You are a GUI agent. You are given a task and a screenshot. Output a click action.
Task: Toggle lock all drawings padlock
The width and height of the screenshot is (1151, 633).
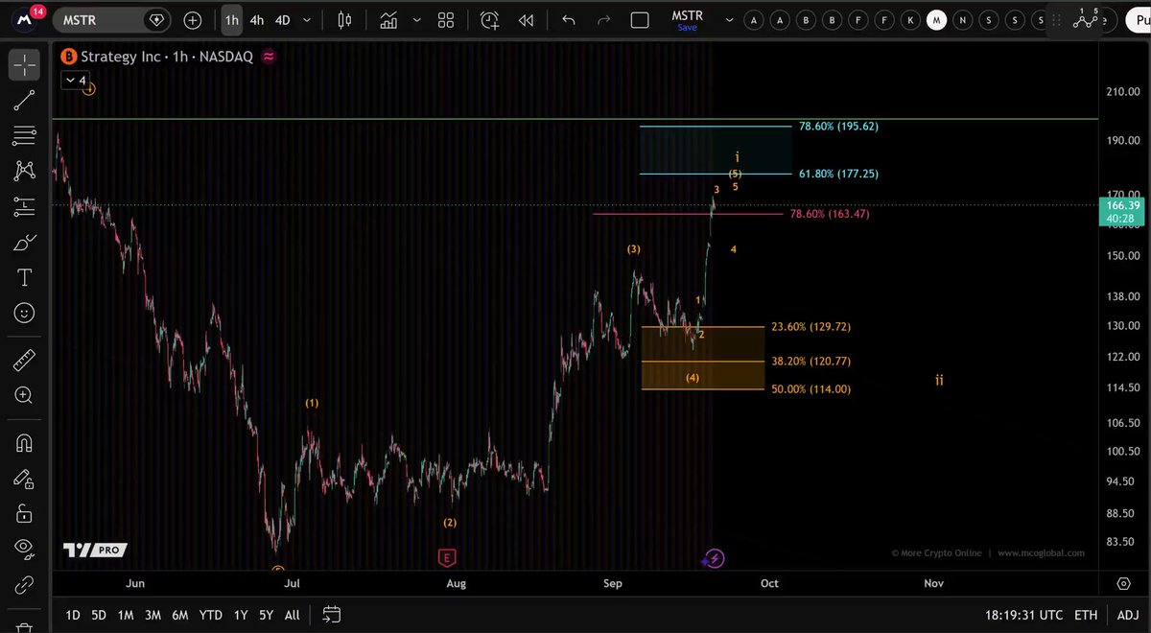tap(24, 513)
